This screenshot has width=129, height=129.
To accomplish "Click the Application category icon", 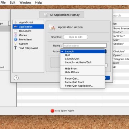I will 16,27.
